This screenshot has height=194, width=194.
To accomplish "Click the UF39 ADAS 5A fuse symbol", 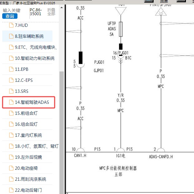I will point(121,29).
